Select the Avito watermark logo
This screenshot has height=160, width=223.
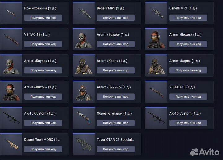tap(205, 152)
